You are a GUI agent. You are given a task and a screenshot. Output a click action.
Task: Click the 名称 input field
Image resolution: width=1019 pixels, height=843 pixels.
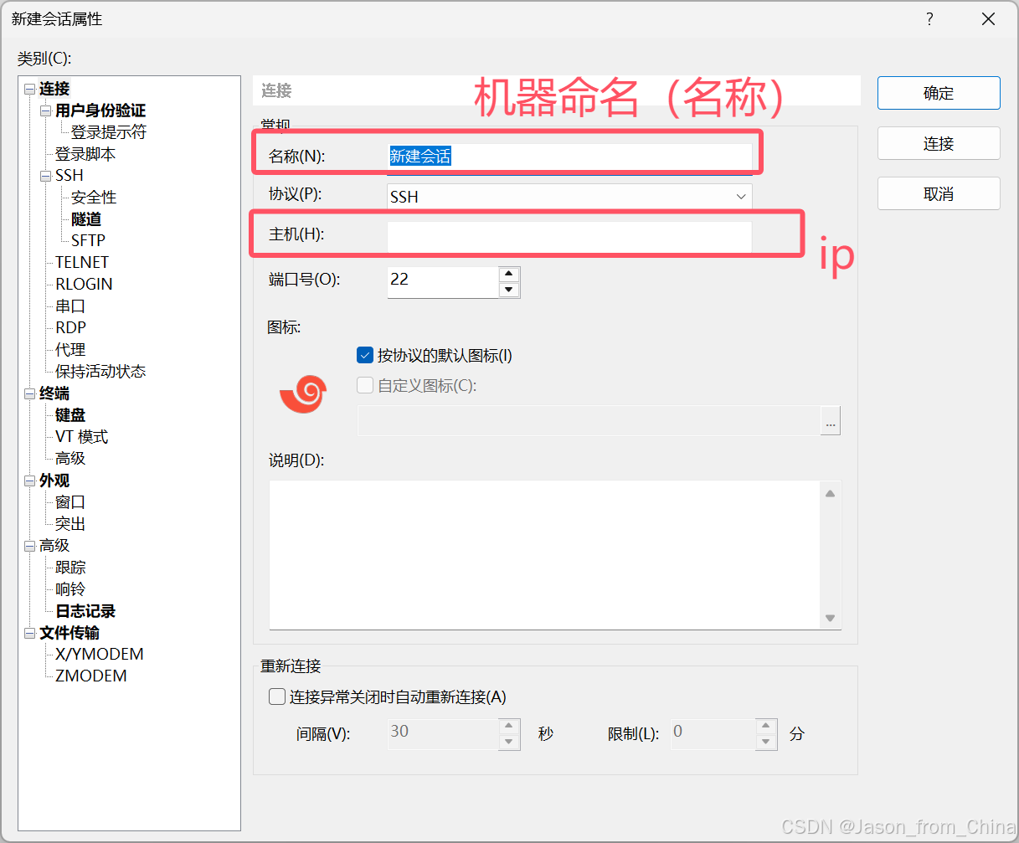(x=569, y=156)
